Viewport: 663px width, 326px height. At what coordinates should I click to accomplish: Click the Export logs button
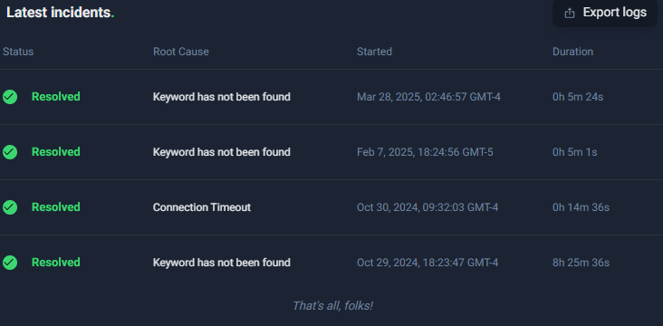605,13
